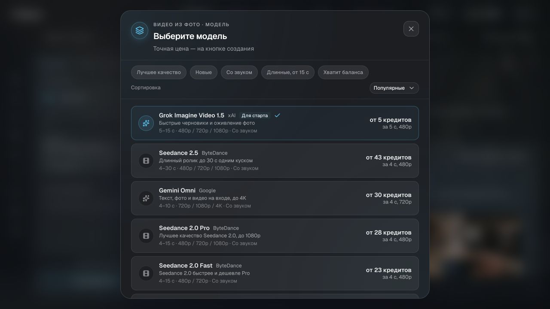Toggle the Длинные, от 15 с filter
Screen dimensions: 550x309
point(288,72)
